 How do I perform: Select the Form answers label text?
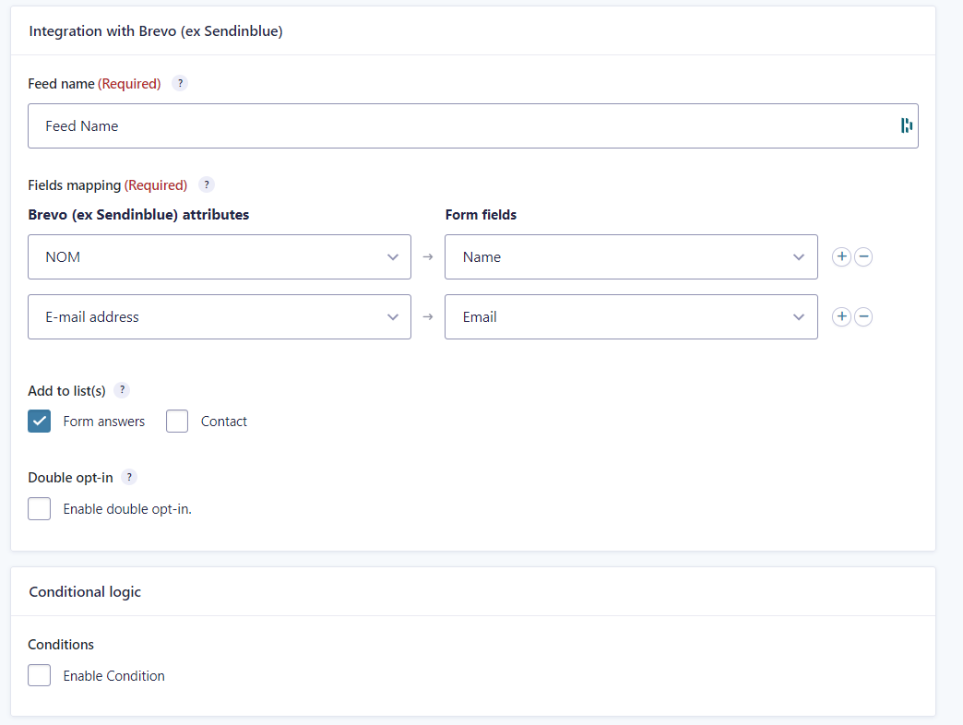(104, 422)
